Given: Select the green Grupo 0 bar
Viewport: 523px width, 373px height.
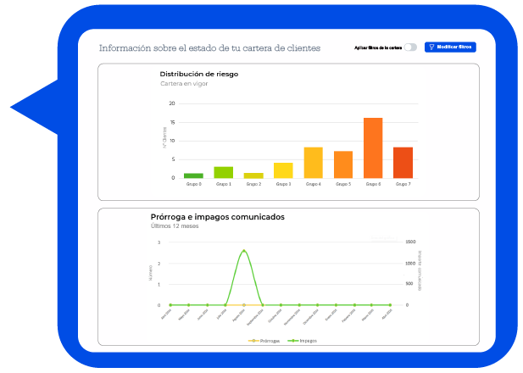Looking at the screenshot, I should pos(193,175).
